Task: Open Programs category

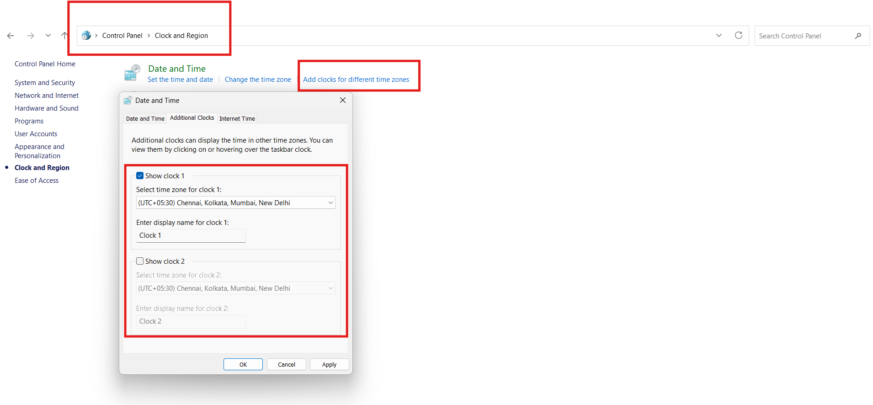Action: coord(29,121)
